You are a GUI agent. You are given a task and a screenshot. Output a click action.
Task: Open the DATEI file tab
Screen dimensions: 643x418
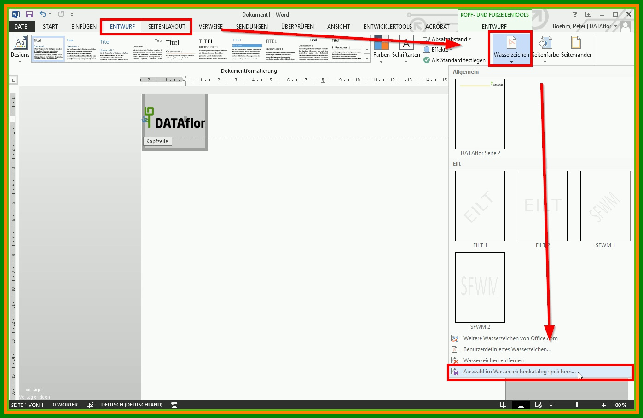click(21, 26)
